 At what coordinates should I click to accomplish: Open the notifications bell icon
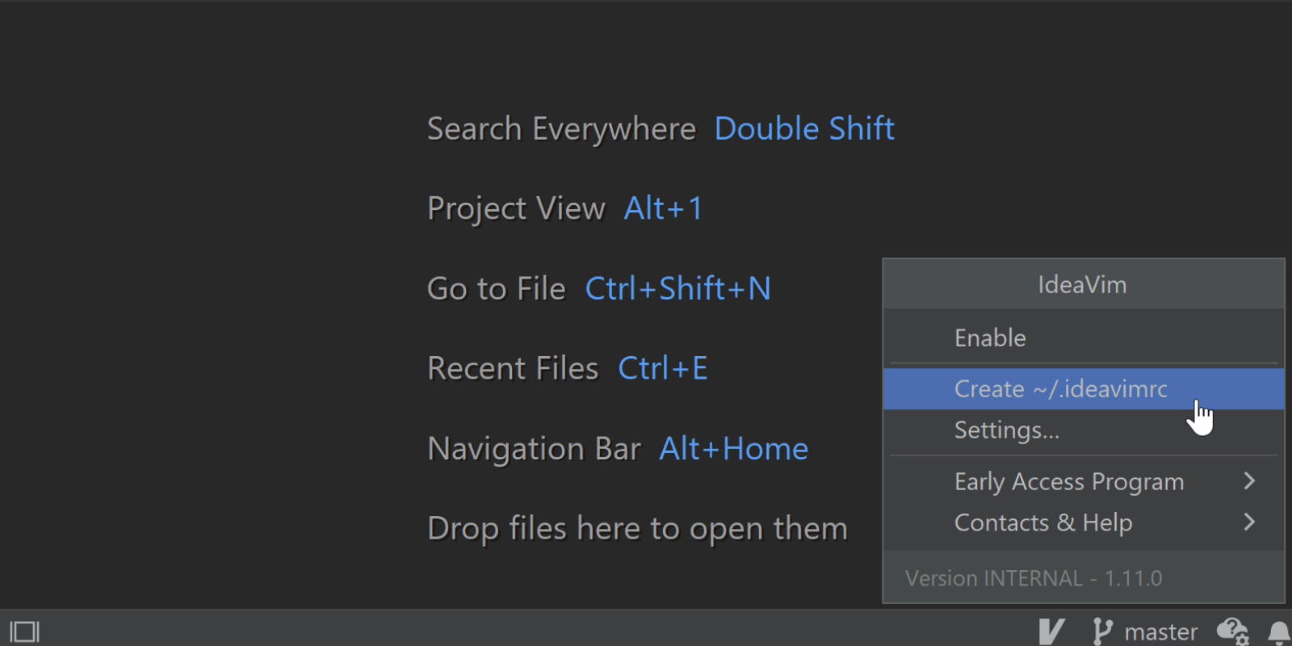(1279, 633)
